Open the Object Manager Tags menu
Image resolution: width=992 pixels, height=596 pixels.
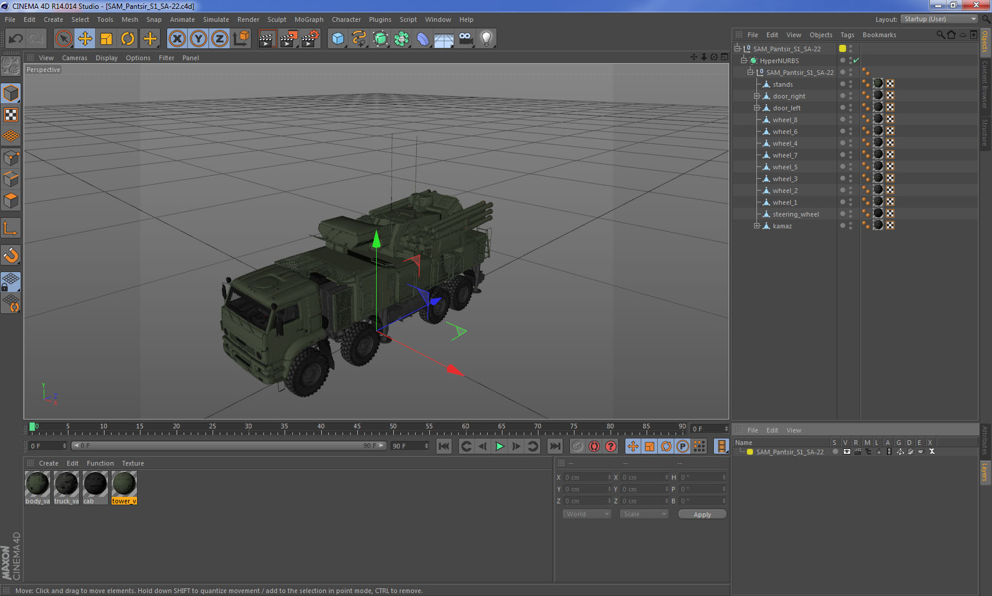(847, 35)
